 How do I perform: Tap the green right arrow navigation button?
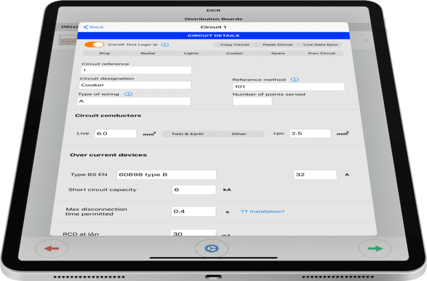pos(375,249)
